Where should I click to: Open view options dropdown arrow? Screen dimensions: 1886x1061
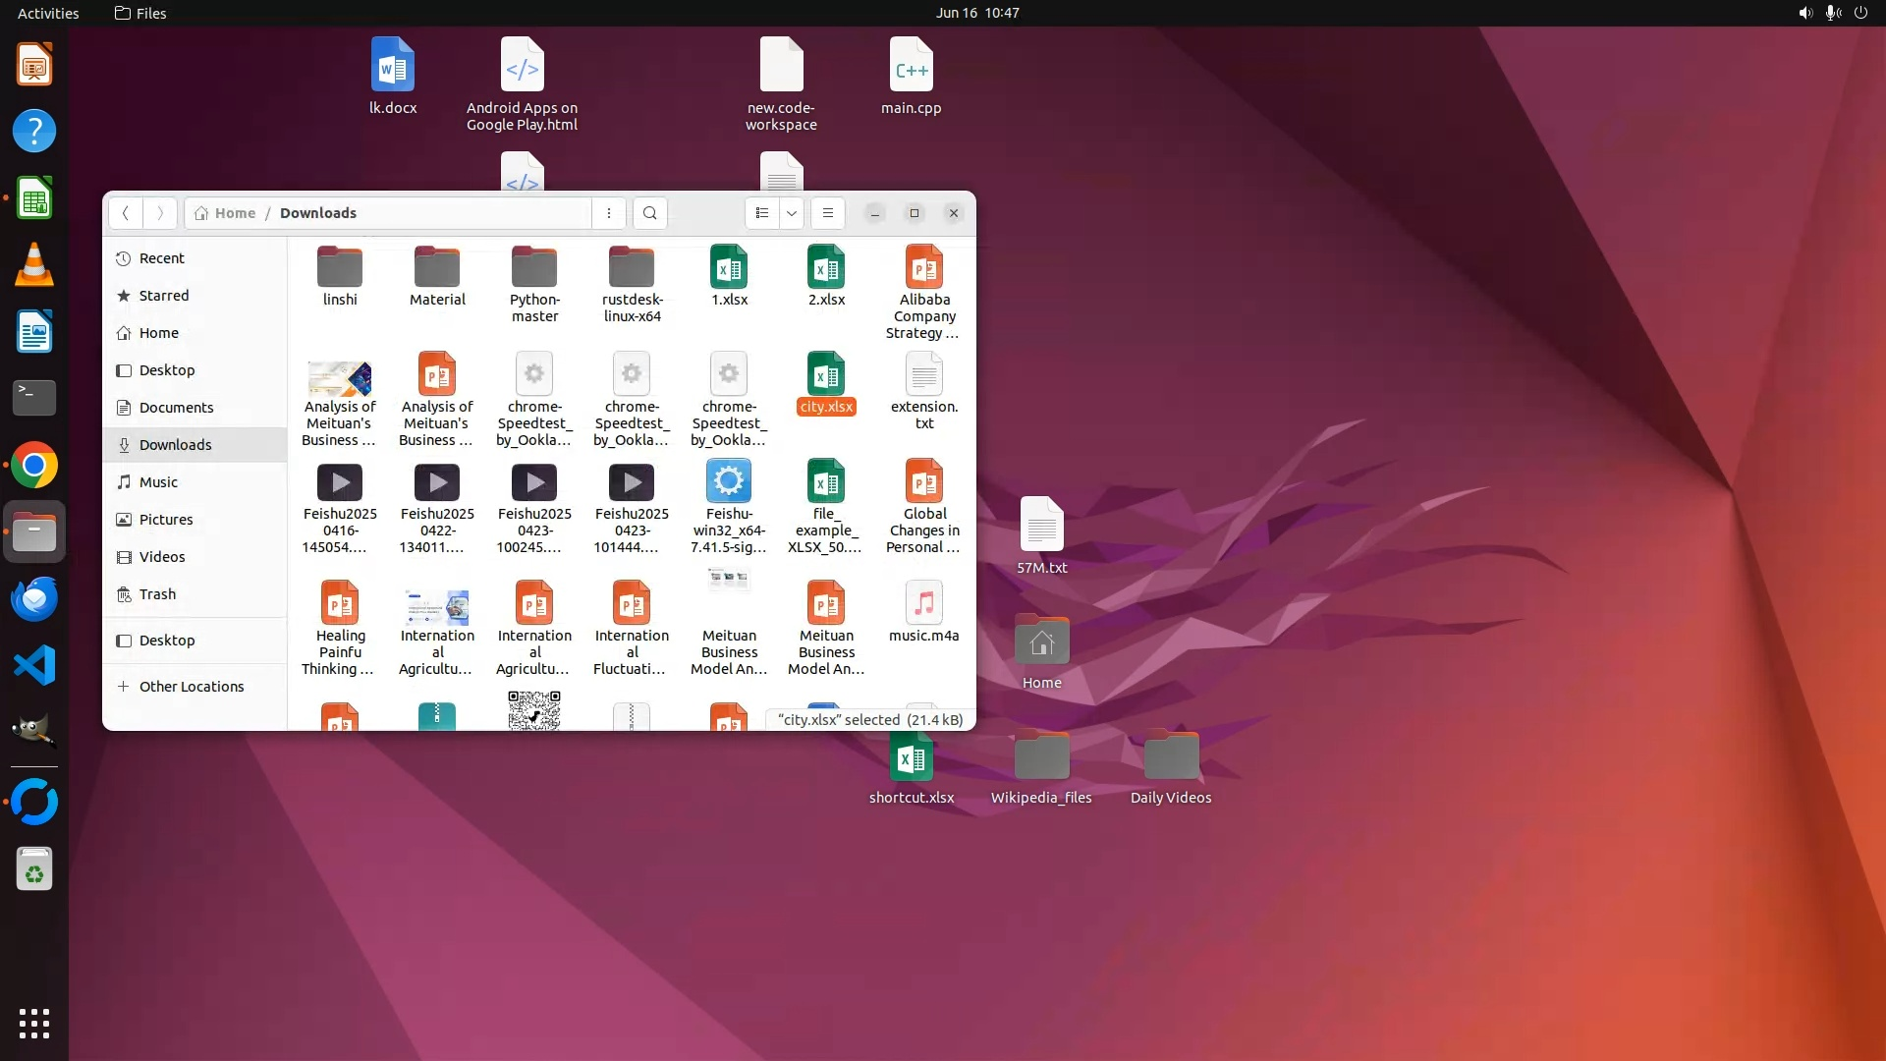coord(792,213)
